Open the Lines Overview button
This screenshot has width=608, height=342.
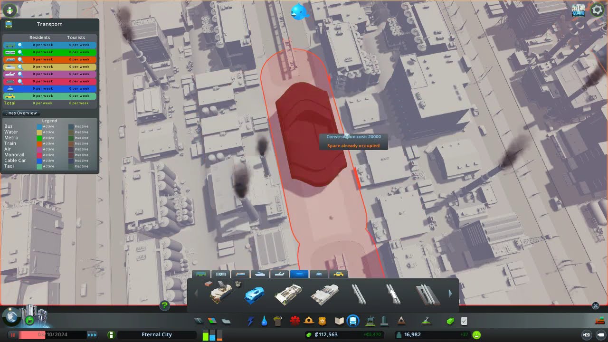[x=21, y=113]
